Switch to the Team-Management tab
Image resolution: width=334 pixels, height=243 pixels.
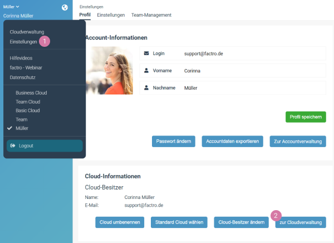coord(151,14)
